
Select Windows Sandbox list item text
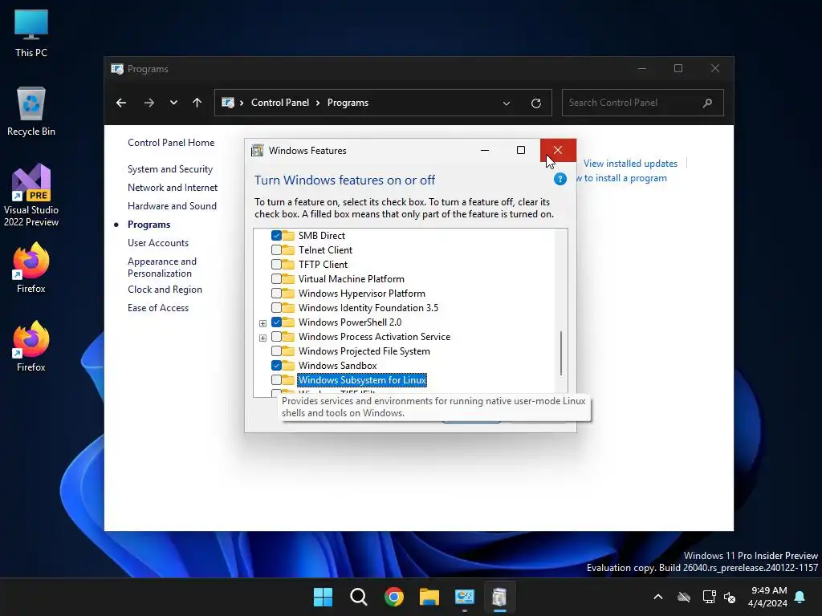(x=338, y=366)
